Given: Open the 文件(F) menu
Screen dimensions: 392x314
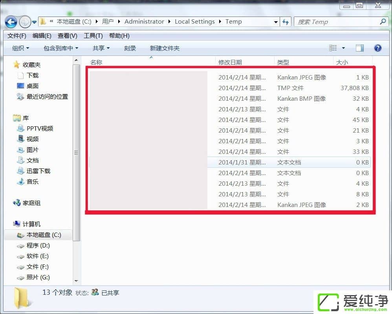Looking at the screenshot, I should point(16,36).
